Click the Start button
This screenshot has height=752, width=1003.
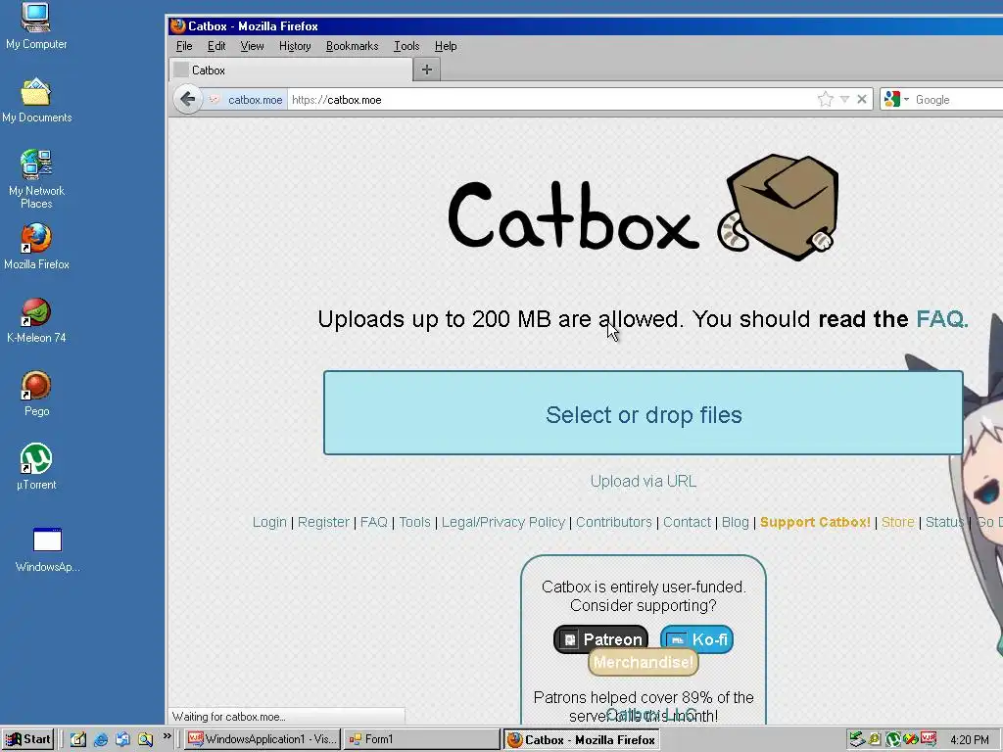(27, 739)
